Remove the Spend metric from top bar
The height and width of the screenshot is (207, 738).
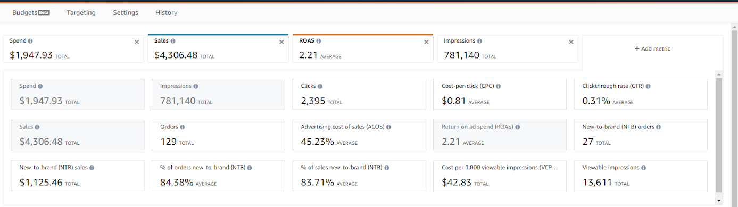pos(137,42)
